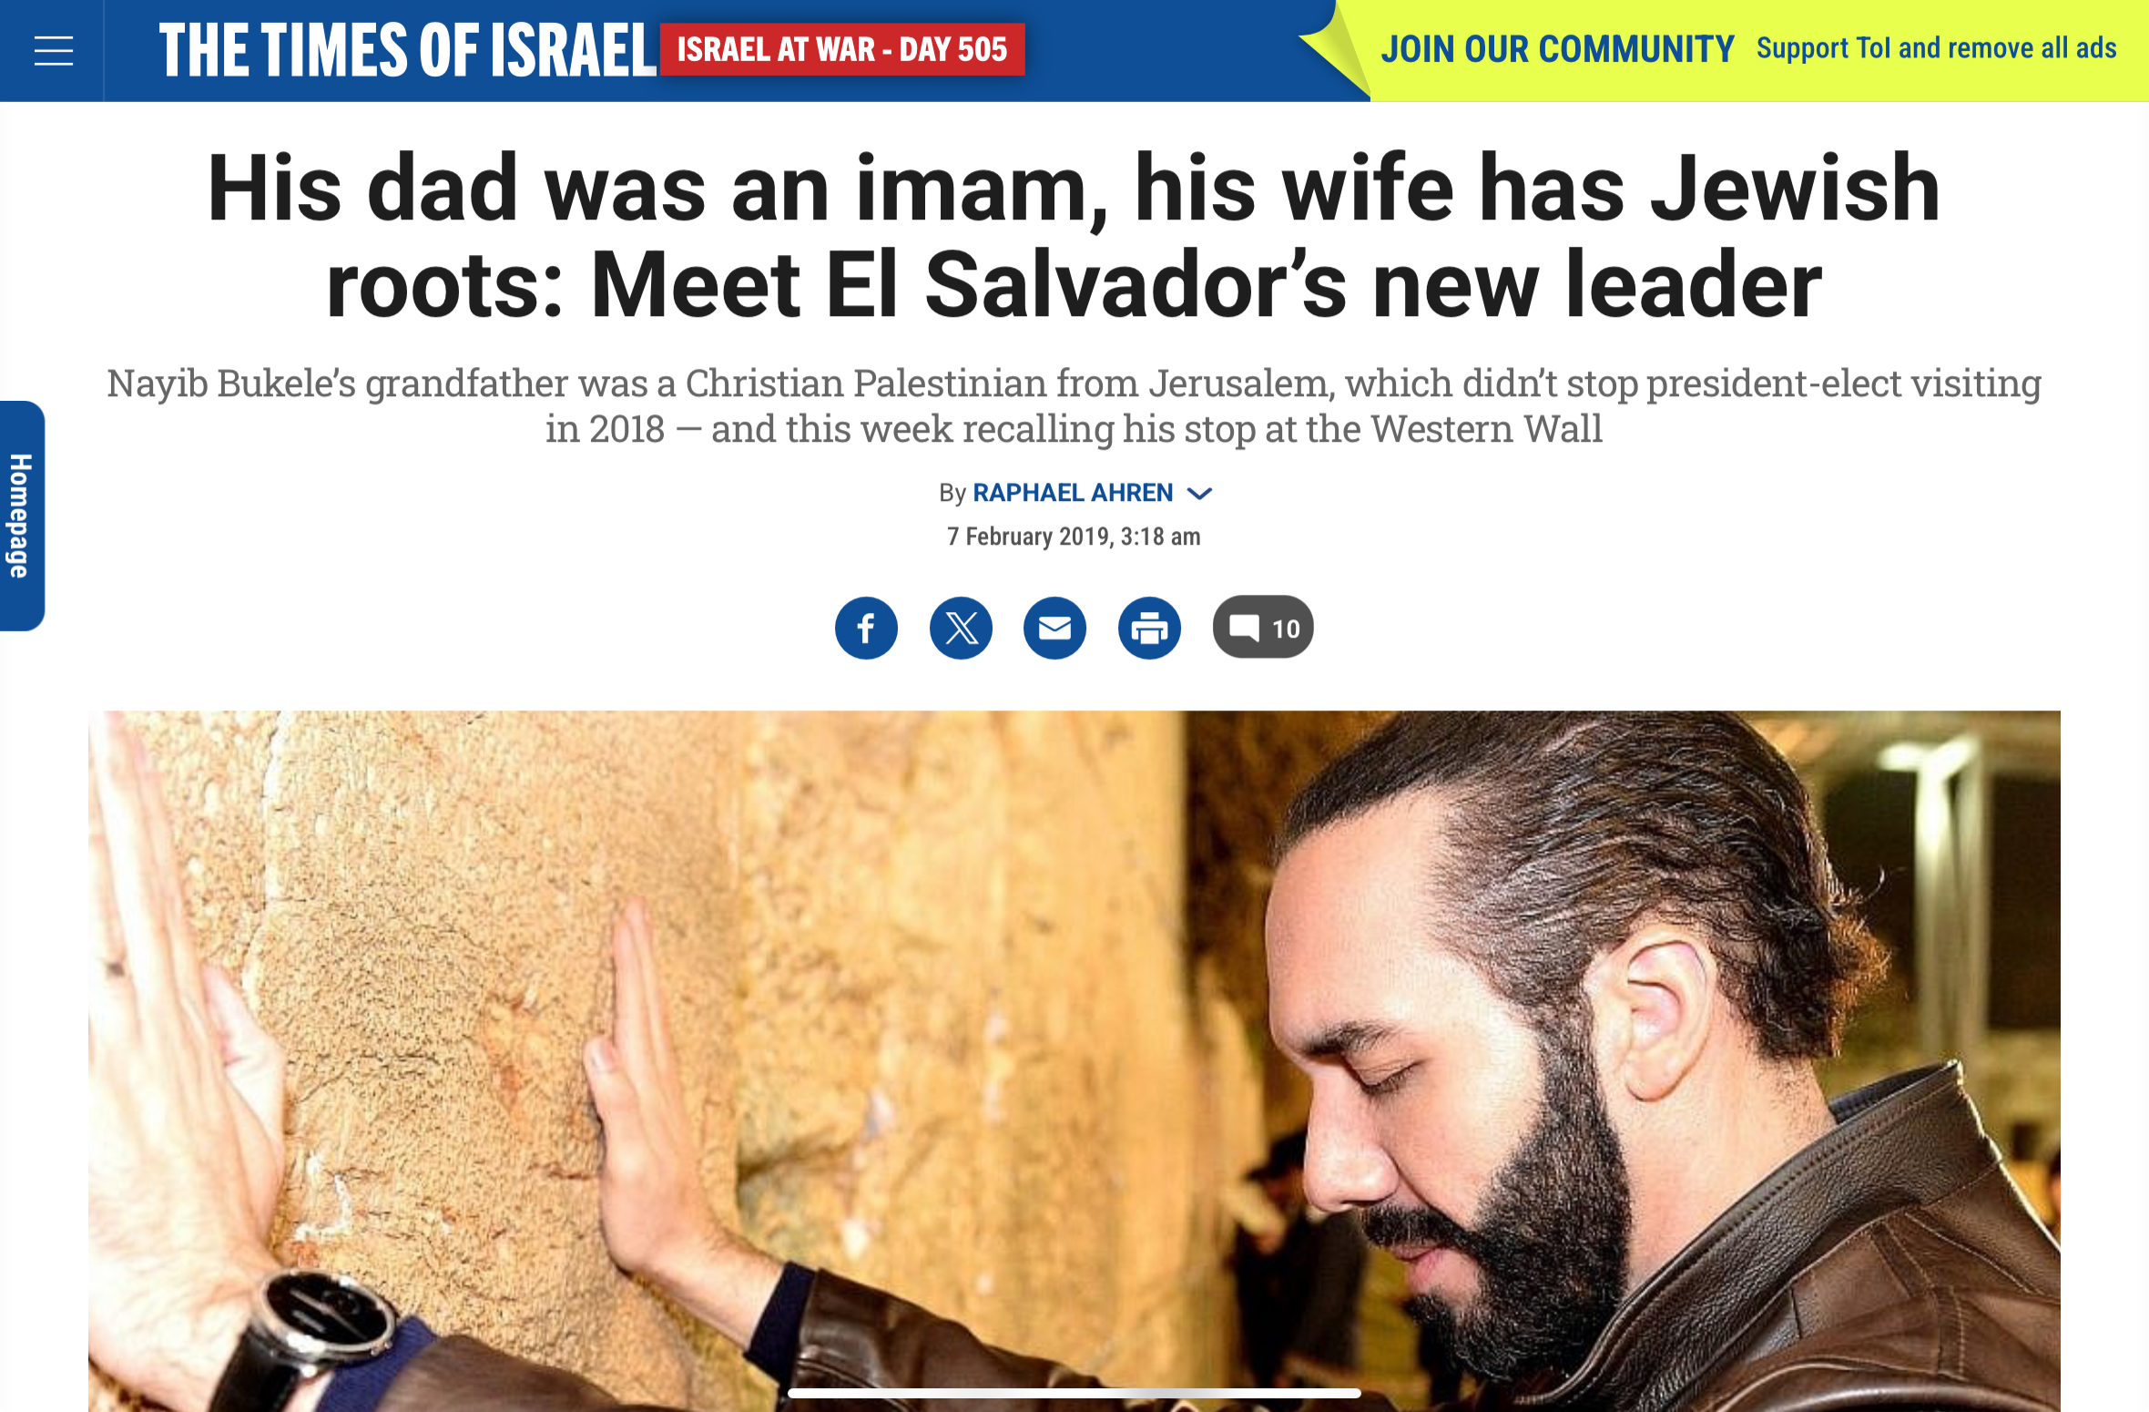The width and height of the screenshot is (2149, 1412).
Task: Email this article via envelope icon
Action: pos(1054,628)
